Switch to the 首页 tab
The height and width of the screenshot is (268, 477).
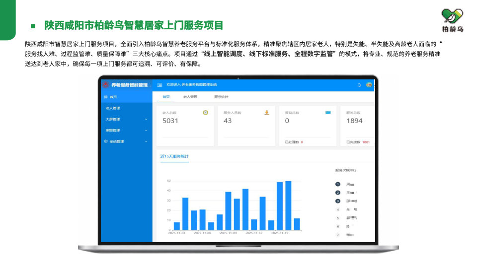click(x=166, y=97)
